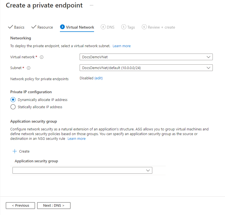225x215 pixels.
Task: Click the plus icon to create an ASG
Action: click(14, 151)
